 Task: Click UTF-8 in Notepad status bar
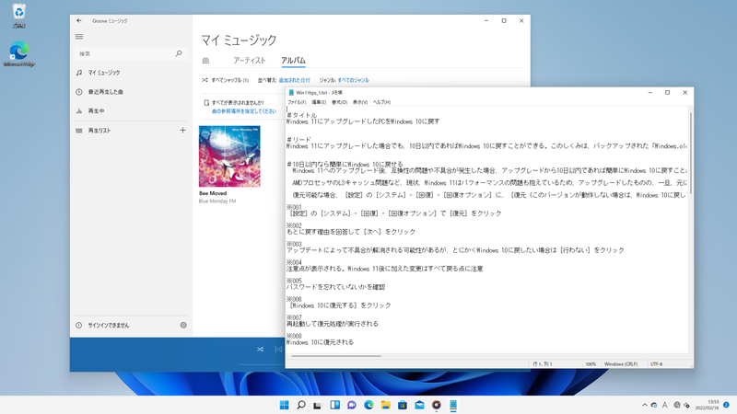[656, 363]
